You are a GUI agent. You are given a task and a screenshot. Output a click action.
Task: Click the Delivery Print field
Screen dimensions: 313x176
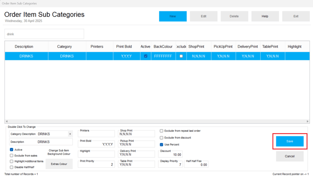(136, 154)
